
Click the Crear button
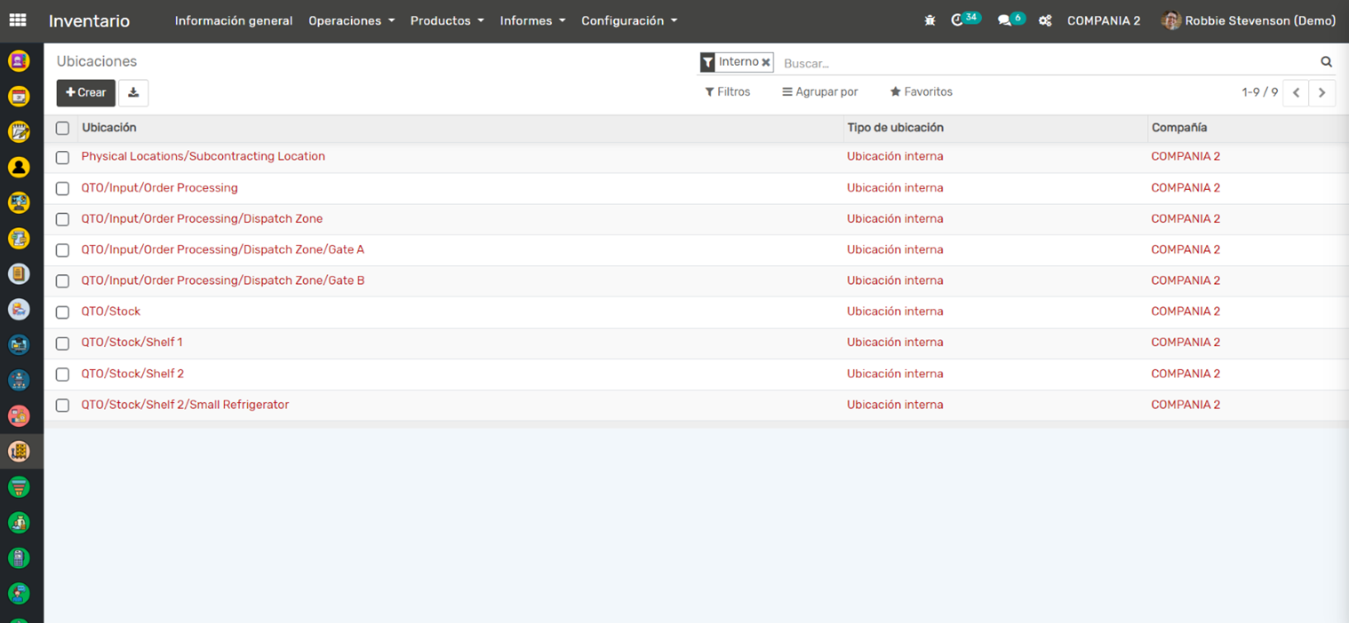pos(86,92)
